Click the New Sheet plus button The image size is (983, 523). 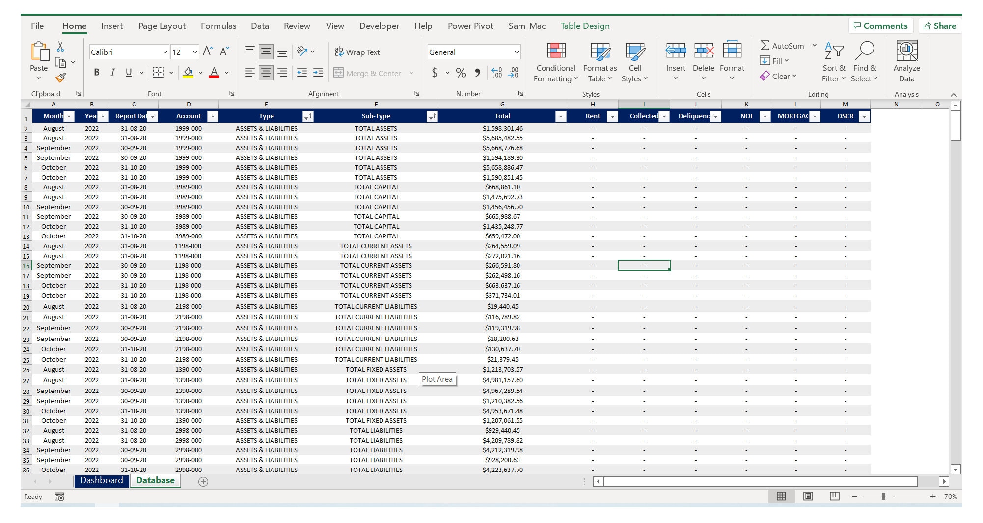coord(203,481)
